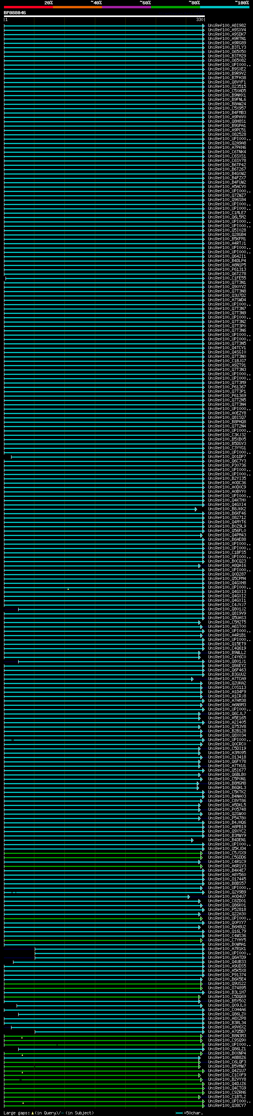Select label UniRef100_C3KJ32
Image resolution: width=253 pixels, height=1116 pixels.
pos(227,435)
